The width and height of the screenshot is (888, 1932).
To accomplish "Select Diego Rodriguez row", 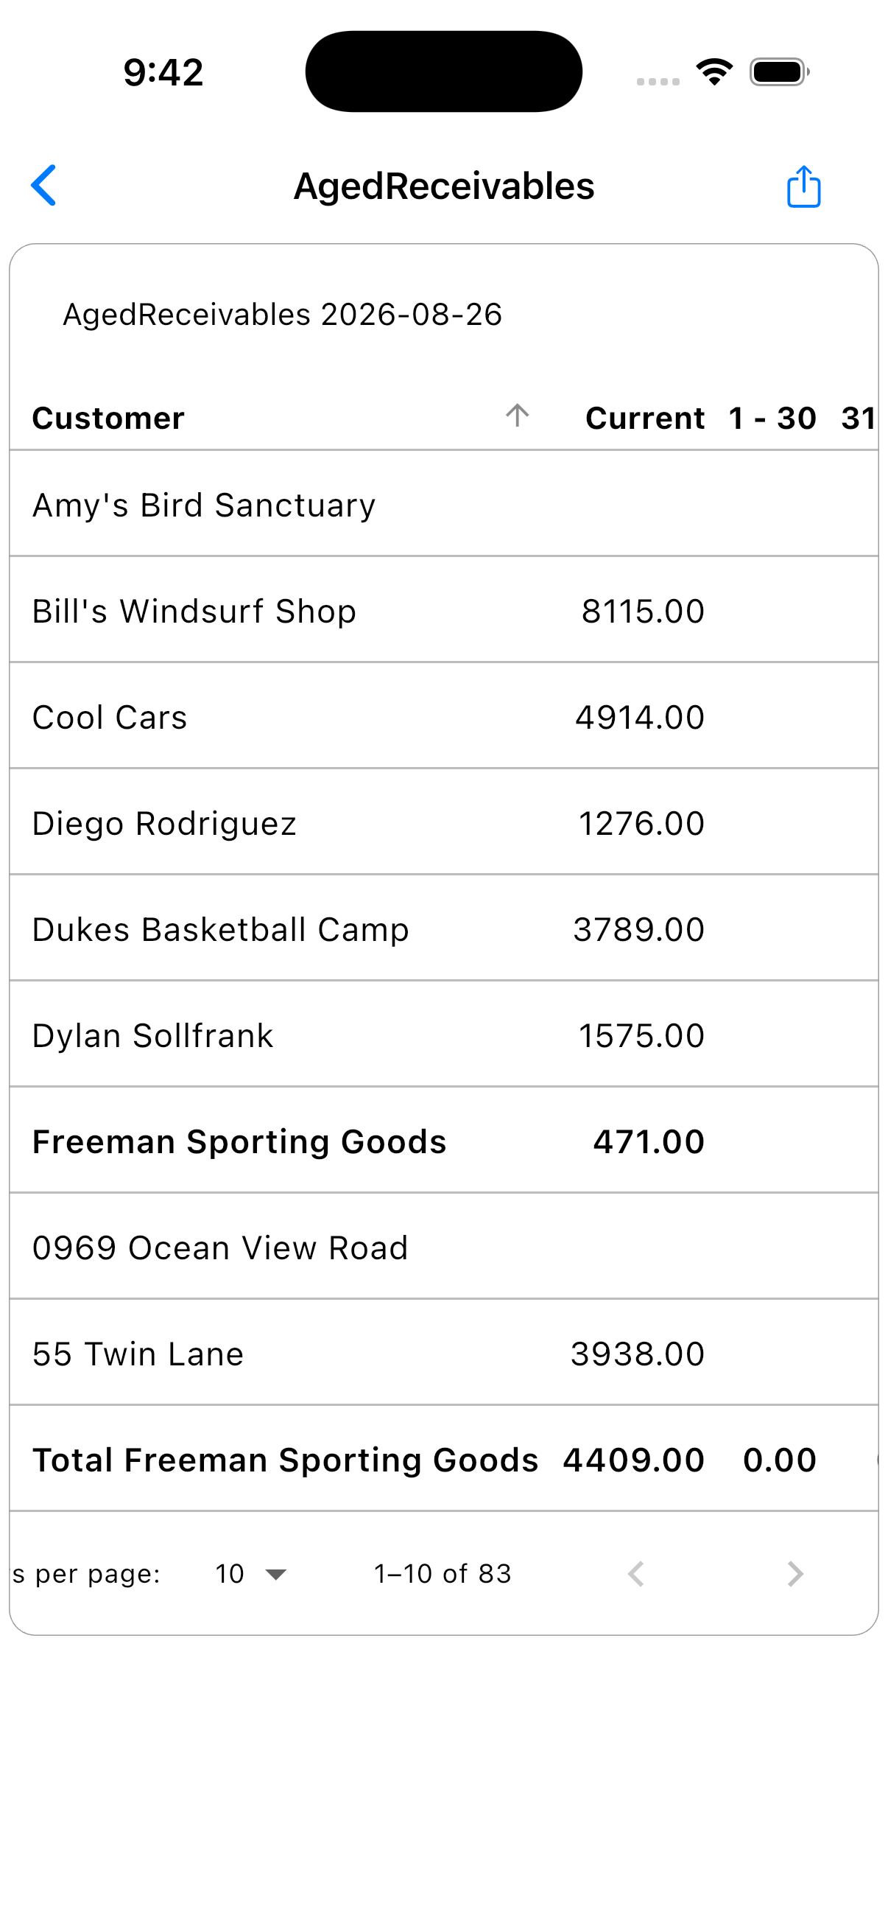I will (443, 822).
